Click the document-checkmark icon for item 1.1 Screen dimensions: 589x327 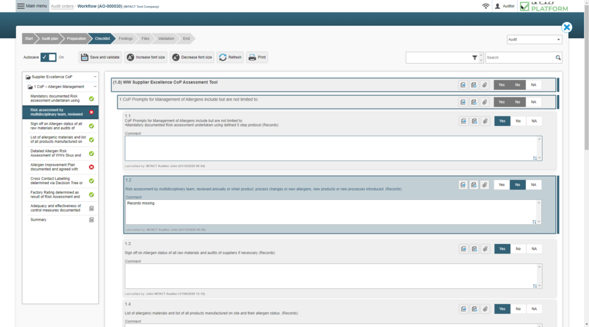click(x=474, y=121)
